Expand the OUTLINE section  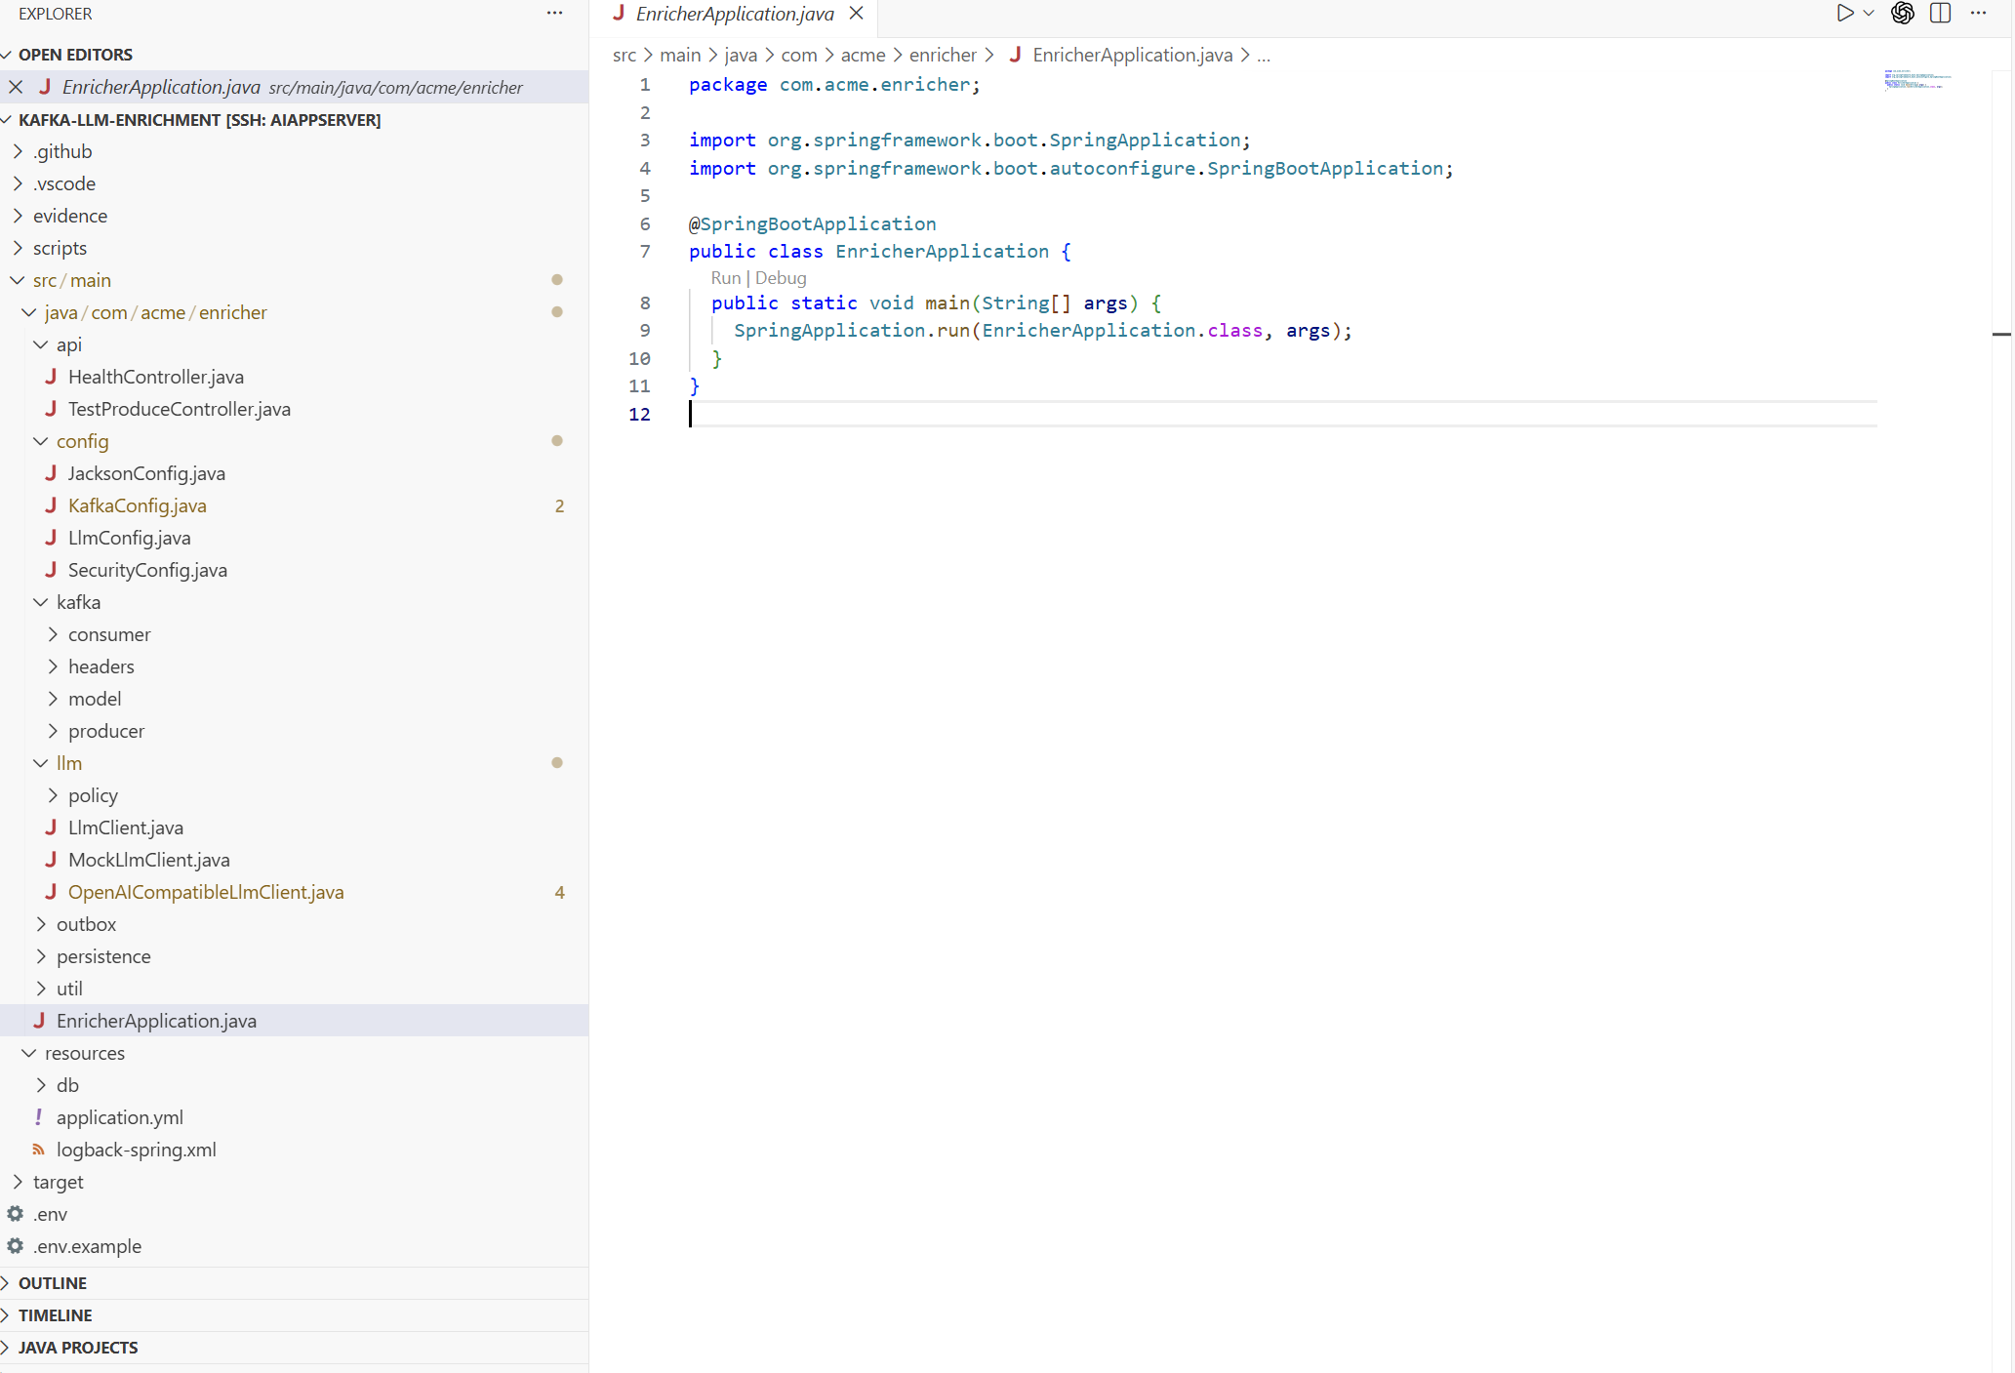[x=54, y=1282]
